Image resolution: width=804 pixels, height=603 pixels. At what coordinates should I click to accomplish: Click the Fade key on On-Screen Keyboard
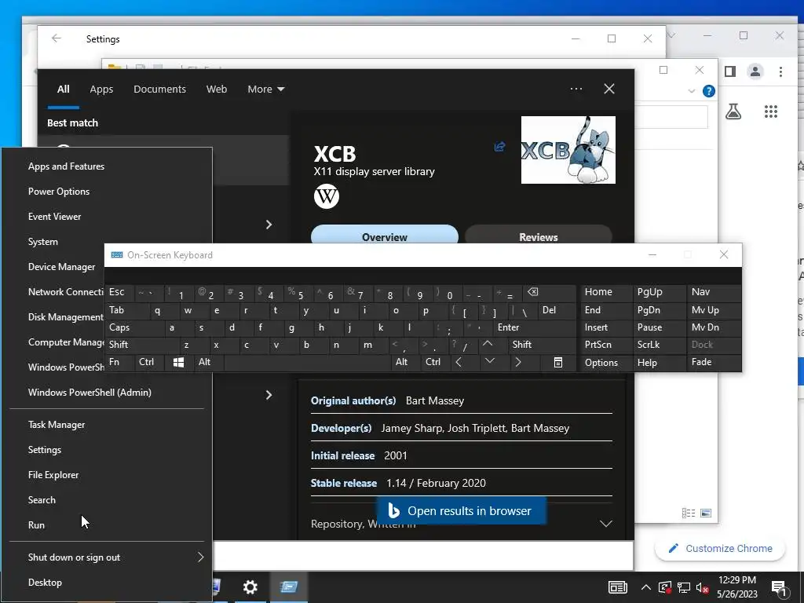(714, 362)
